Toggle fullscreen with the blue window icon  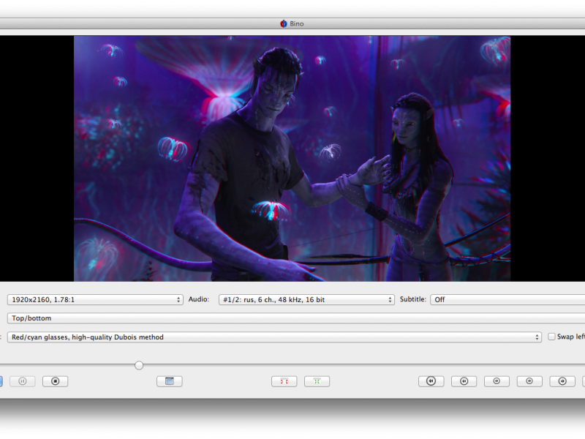[x=170, y=381]
